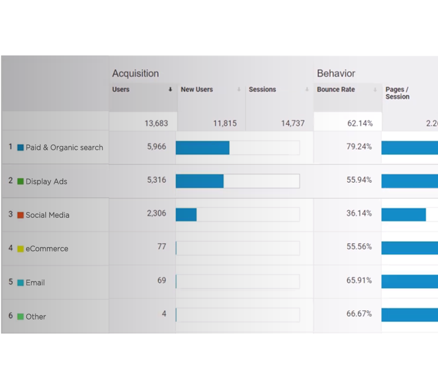Click the Social Media 36.14% bounce rate cell
Image resolution: width=438 pixels, height=389 pixels.
pos(359,213)
